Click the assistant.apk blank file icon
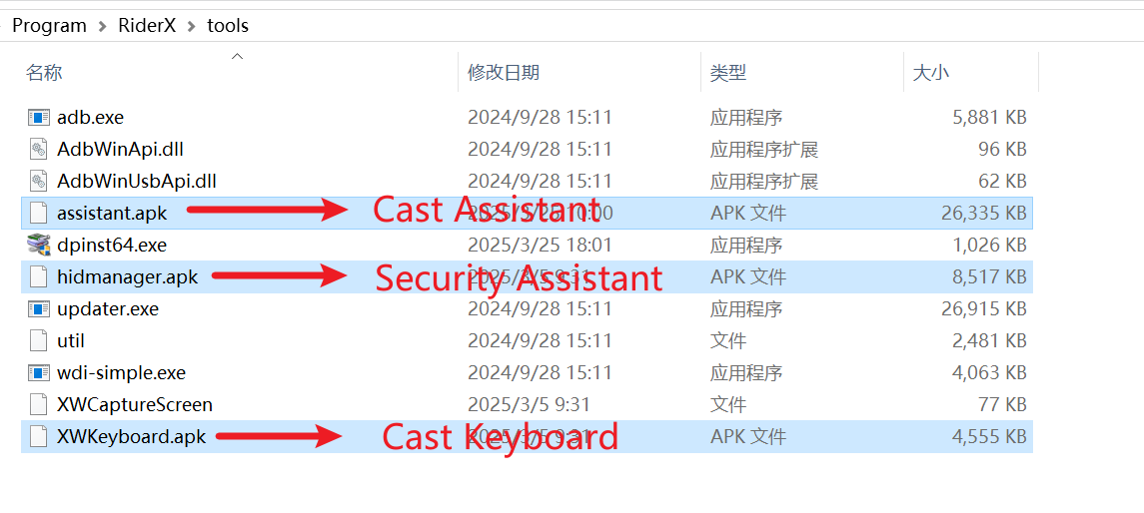Viewport: 1144px width, 513px height. coord(39,213)
